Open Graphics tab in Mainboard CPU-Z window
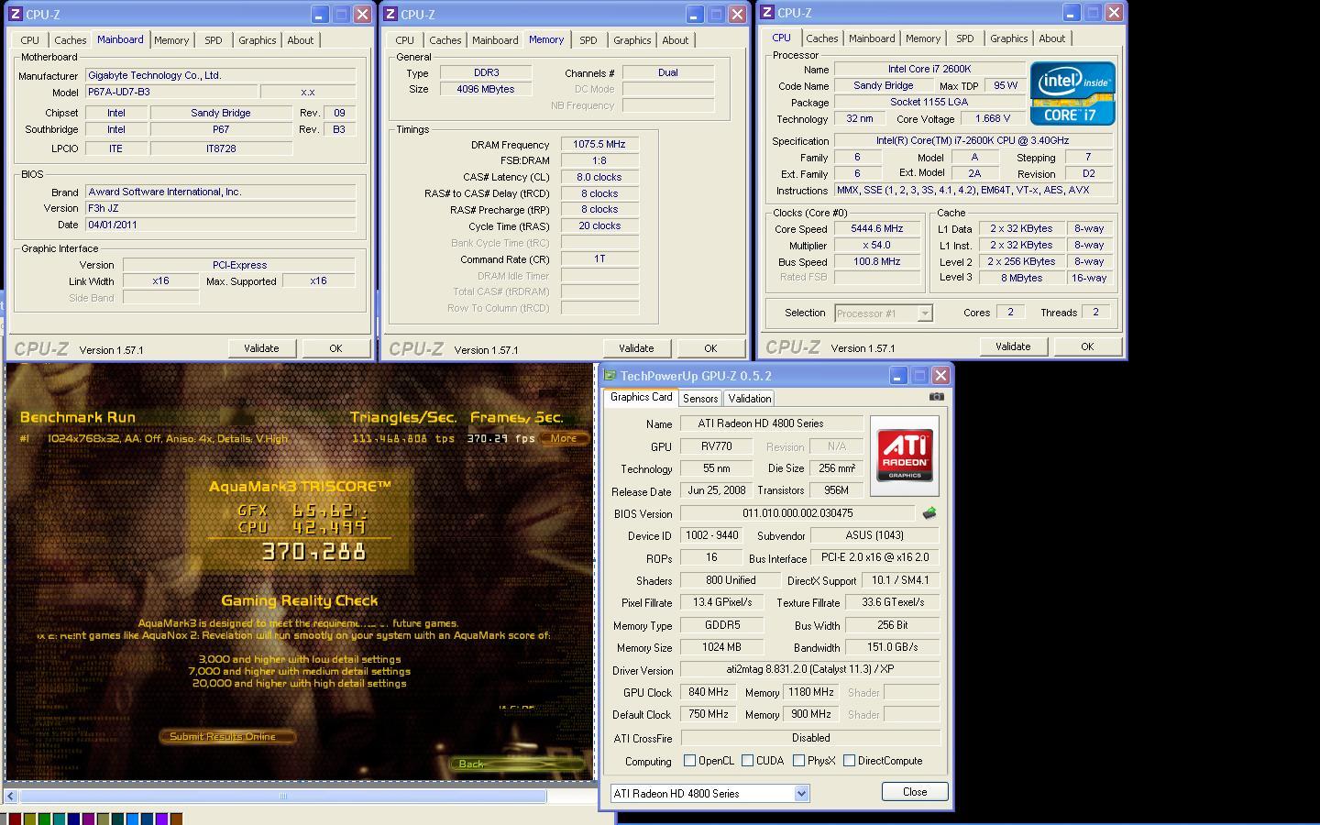The height and width of the screenshot is (825, 1320). [258, 40]
